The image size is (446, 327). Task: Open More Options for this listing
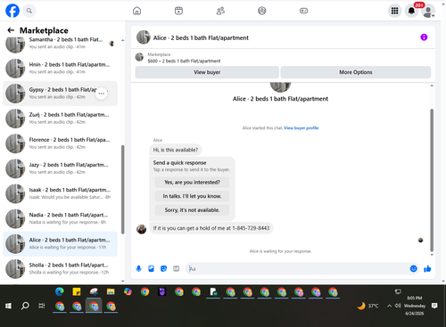coord(356,72)
